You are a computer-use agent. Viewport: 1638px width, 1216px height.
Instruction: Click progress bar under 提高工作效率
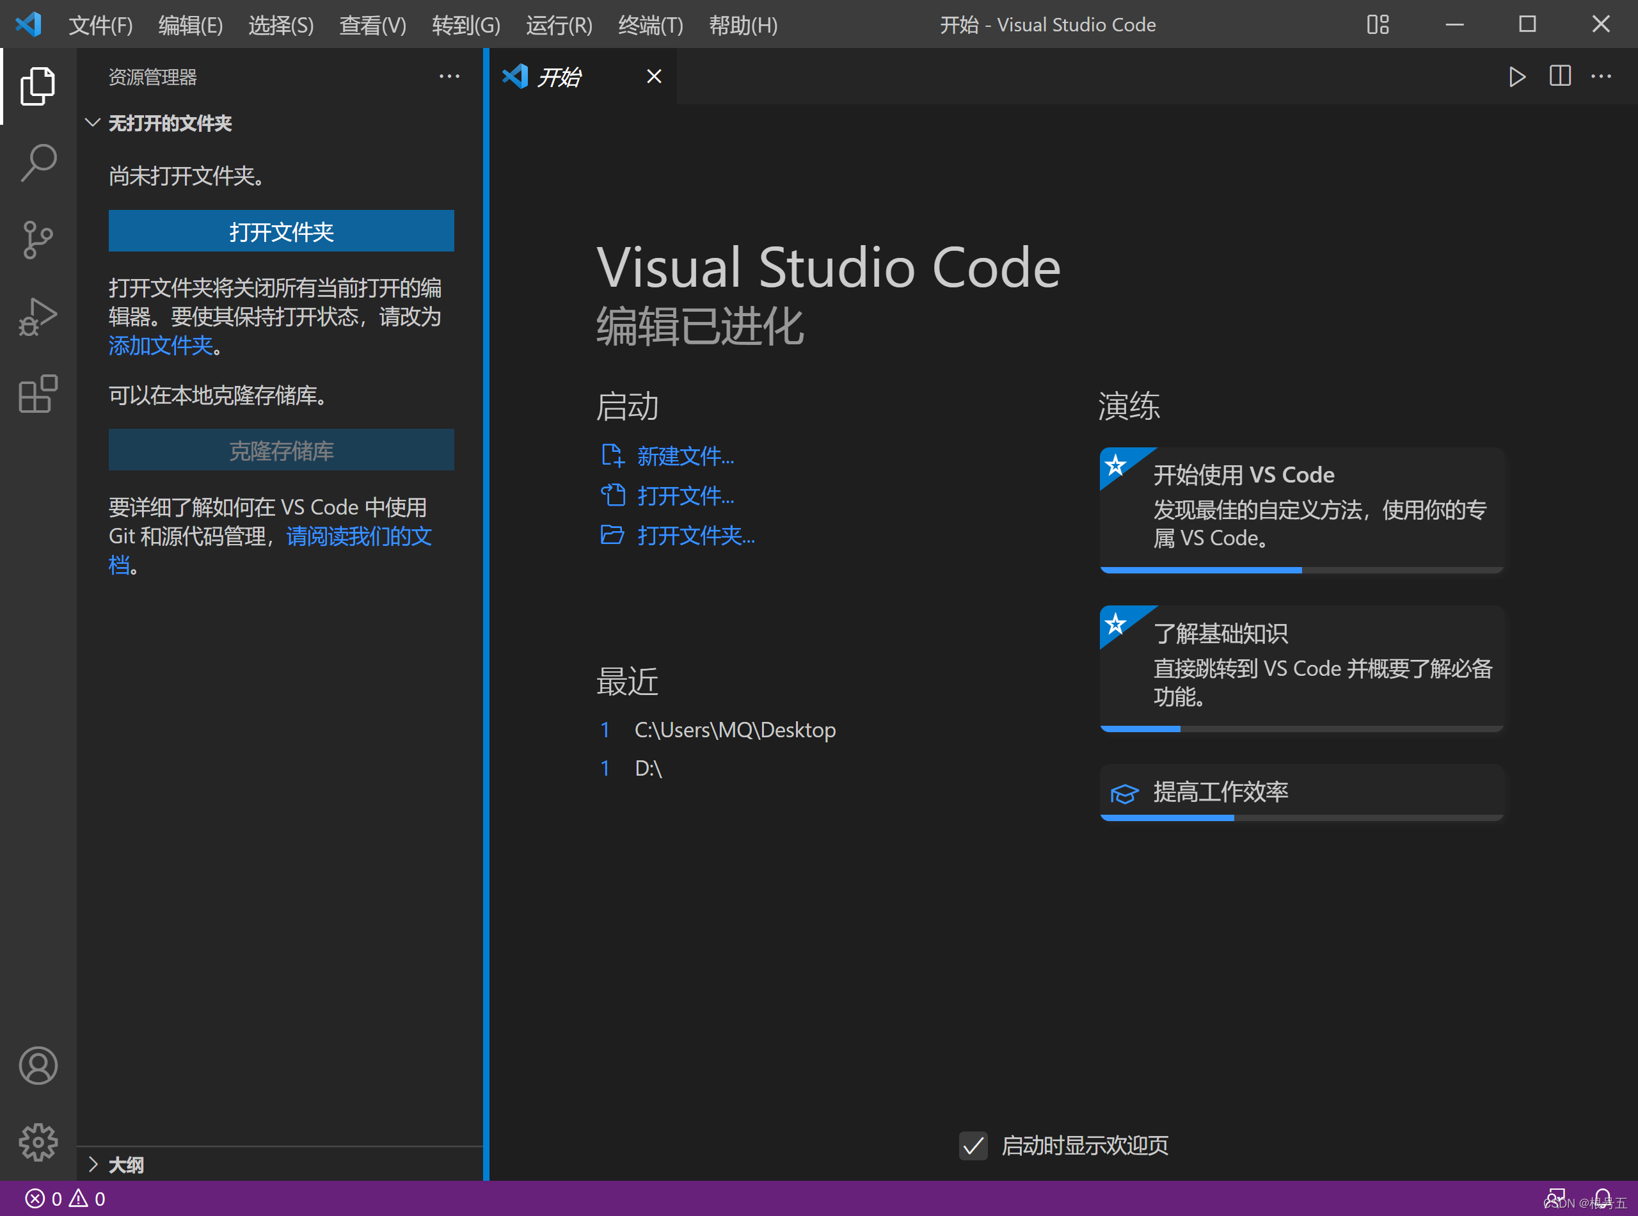(x=1301, y=818)
